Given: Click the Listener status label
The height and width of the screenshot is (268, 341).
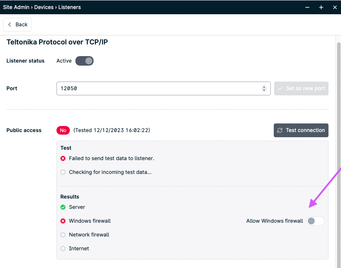Looking at the screenshot, I should pos(25,61).
